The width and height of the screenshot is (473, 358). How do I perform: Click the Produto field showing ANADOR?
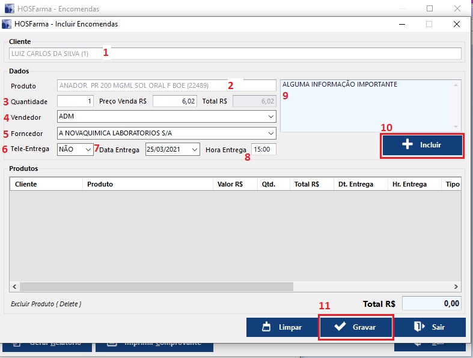165,85
